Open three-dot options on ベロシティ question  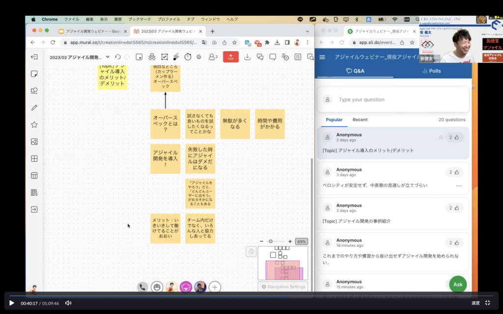458,186
